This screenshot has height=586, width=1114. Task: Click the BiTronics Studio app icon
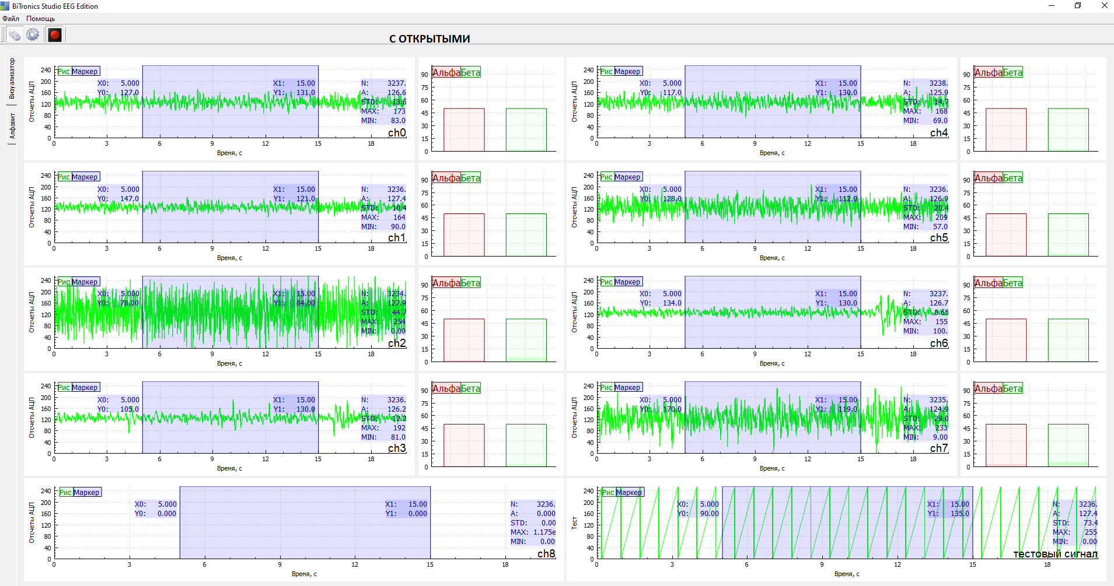click(5, 6)
